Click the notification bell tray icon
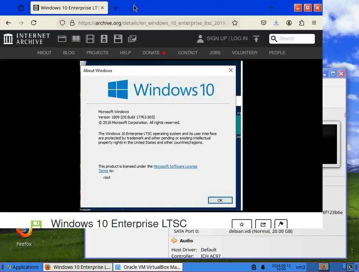This screenshot has height=272, width=359. (263, 267)
